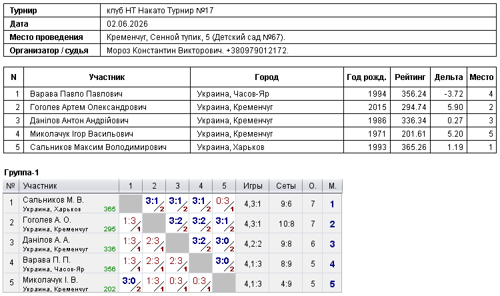Screen dimensions: 500x296
Task: Click Данілов's 3:0 result against player 5
Action: [222, 241]
